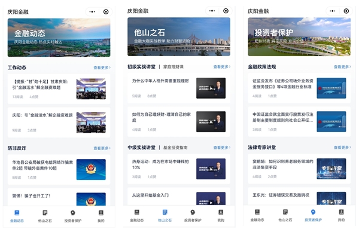
Task: Select 投资者保护 tab icon in middle screen
Action: 193,212
